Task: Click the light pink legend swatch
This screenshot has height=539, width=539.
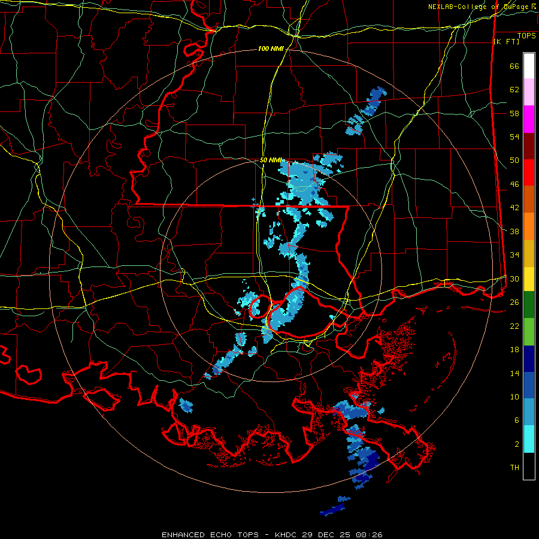Action: [x=529, y=92]
